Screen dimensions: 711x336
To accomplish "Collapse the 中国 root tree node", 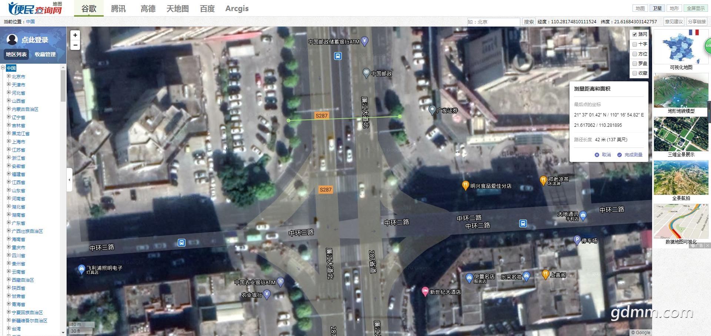I will pyautogui.click(x=3, y=68).
